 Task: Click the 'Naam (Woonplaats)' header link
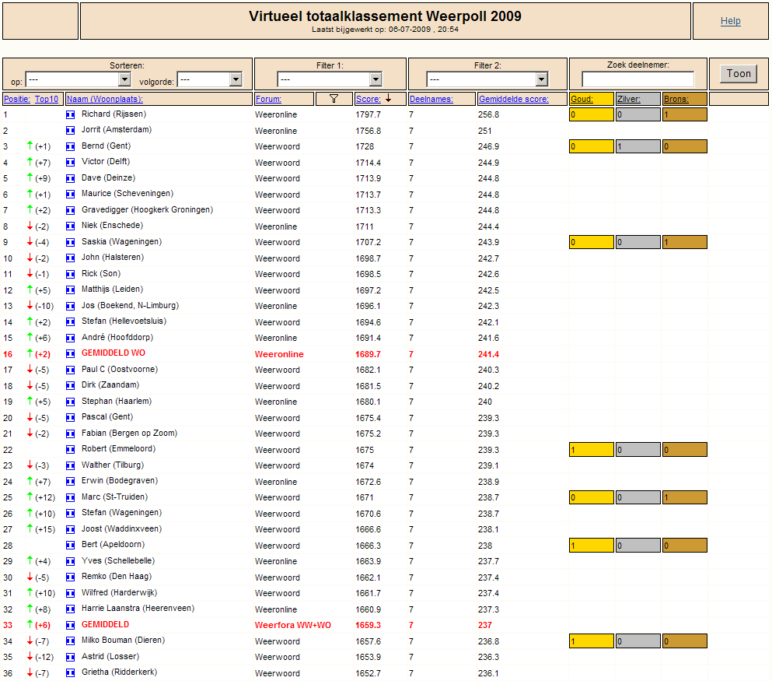[x=104, y=99]
